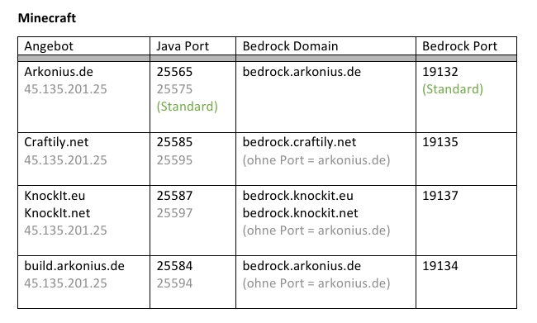537x323 pixels.
Task: Select Java port 25585
Action: tap(174, 142)
